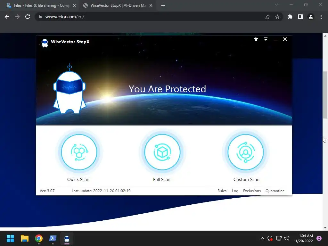The width and height of the screenshot is (328, 246).
Task: Click the Custom Scan label
Action: pos(246,179)
